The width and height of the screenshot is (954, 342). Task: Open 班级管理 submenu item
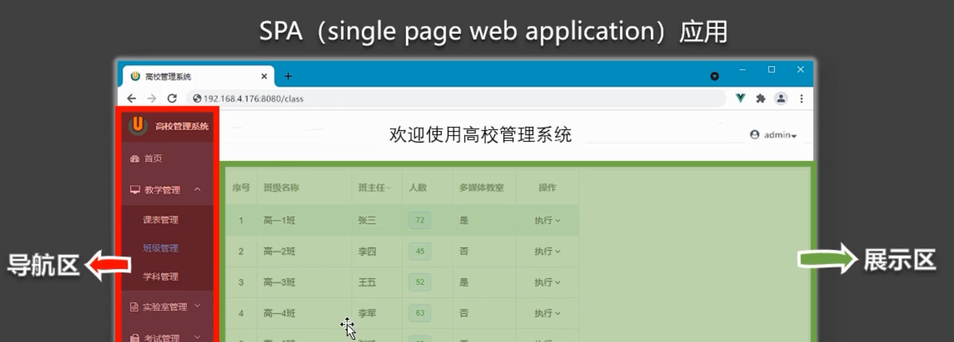[x=160, y=248]
